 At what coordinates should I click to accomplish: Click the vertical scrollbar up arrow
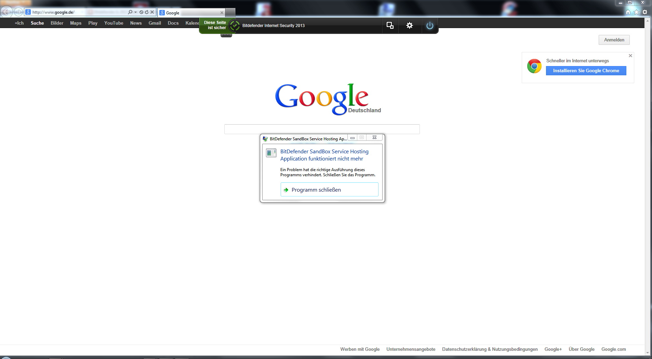(x=648, y=21)
